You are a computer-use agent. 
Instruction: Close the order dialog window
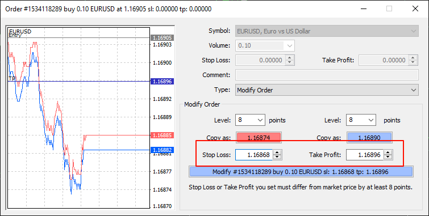[x=415, y=9]
